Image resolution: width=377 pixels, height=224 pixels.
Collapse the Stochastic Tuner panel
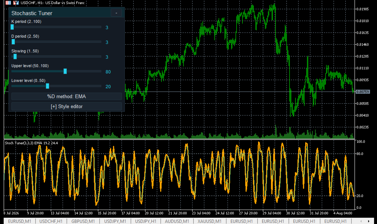click(x=116, y=13)
